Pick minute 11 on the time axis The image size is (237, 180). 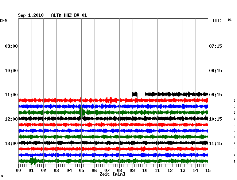tap(158, 170)
